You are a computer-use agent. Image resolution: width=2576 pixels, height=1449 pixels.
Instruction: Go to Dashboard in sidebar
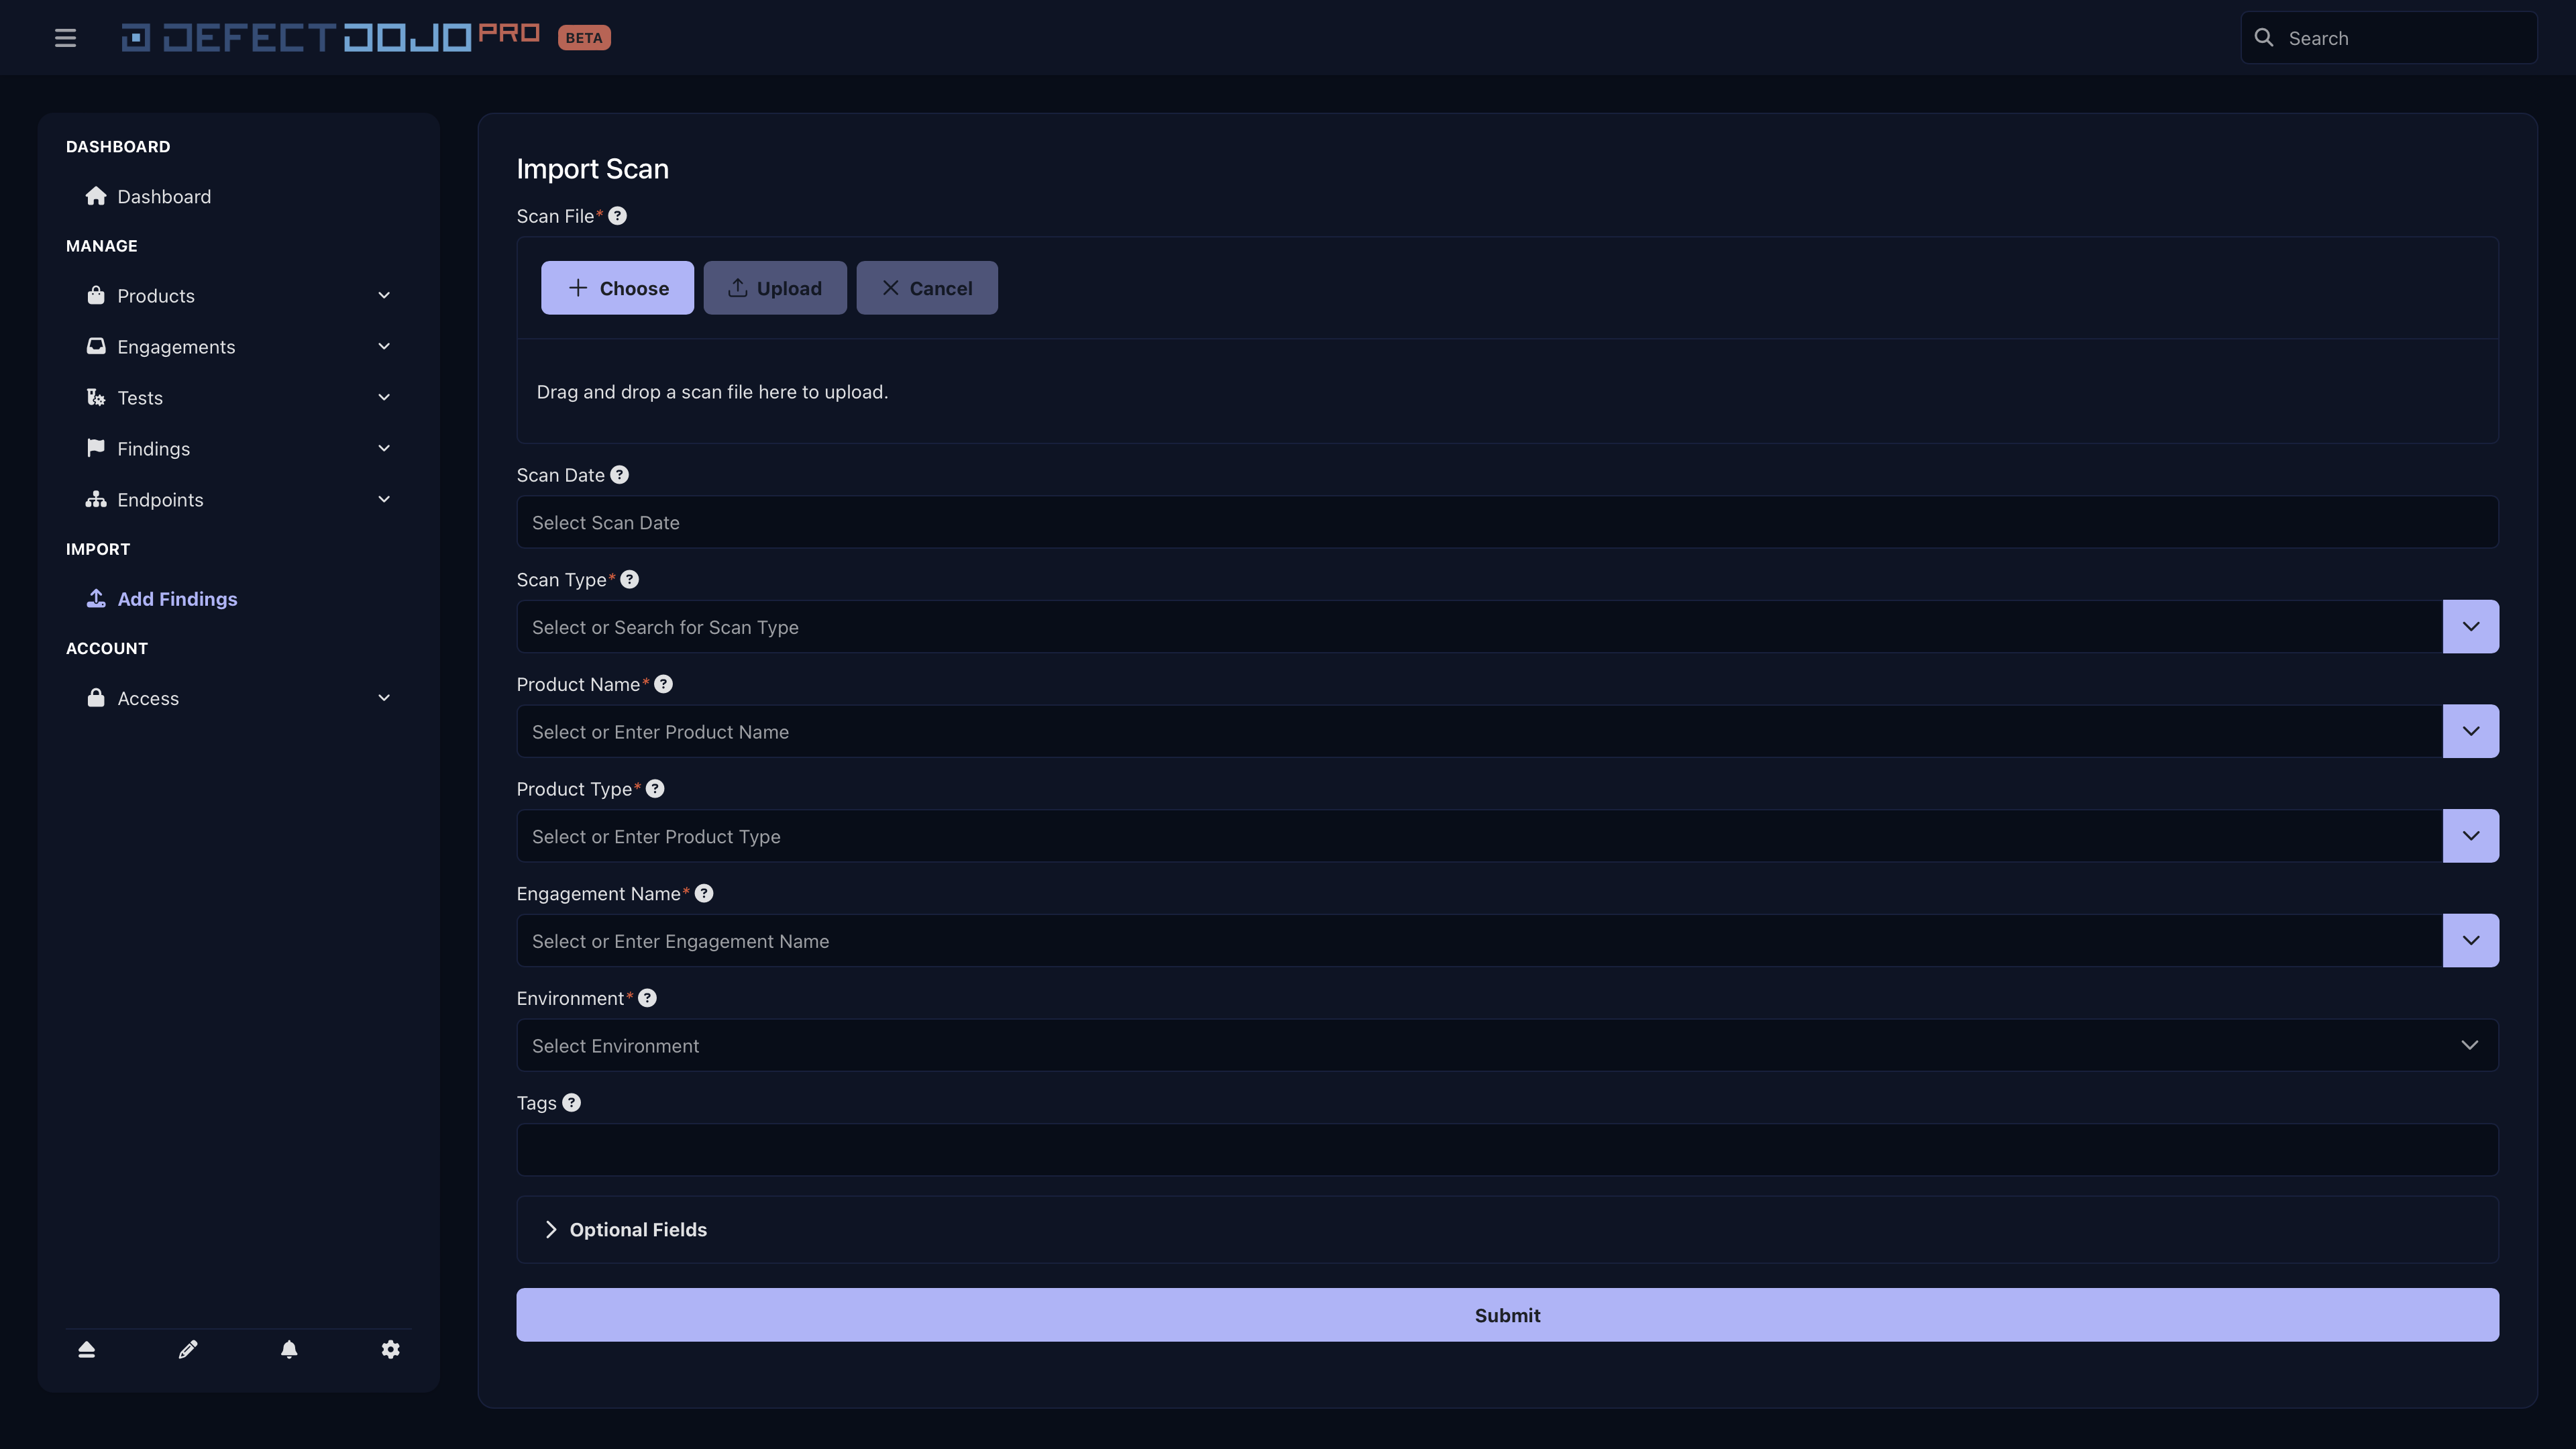(x=164, y=197)
